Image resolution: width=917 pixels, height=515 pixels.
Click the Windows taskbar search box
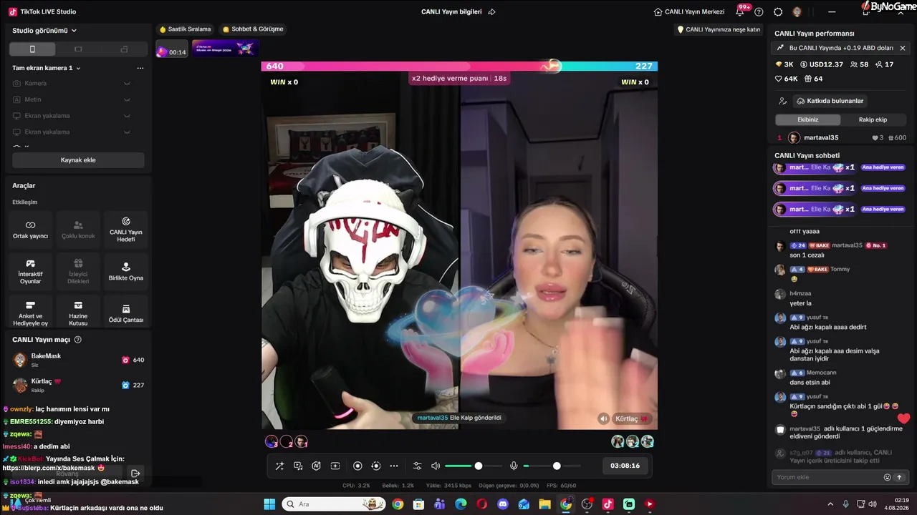tap(334, 504)
